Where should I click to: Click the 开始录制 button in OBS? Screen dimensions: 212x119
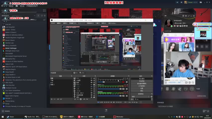point(142,81)
